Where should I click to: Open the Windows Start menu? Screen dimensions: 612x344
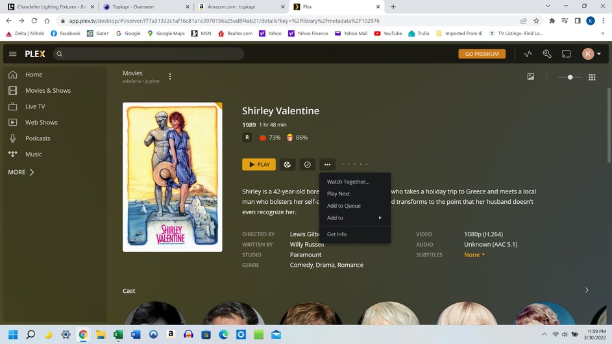pyautogui.click(x=13, y=335)
